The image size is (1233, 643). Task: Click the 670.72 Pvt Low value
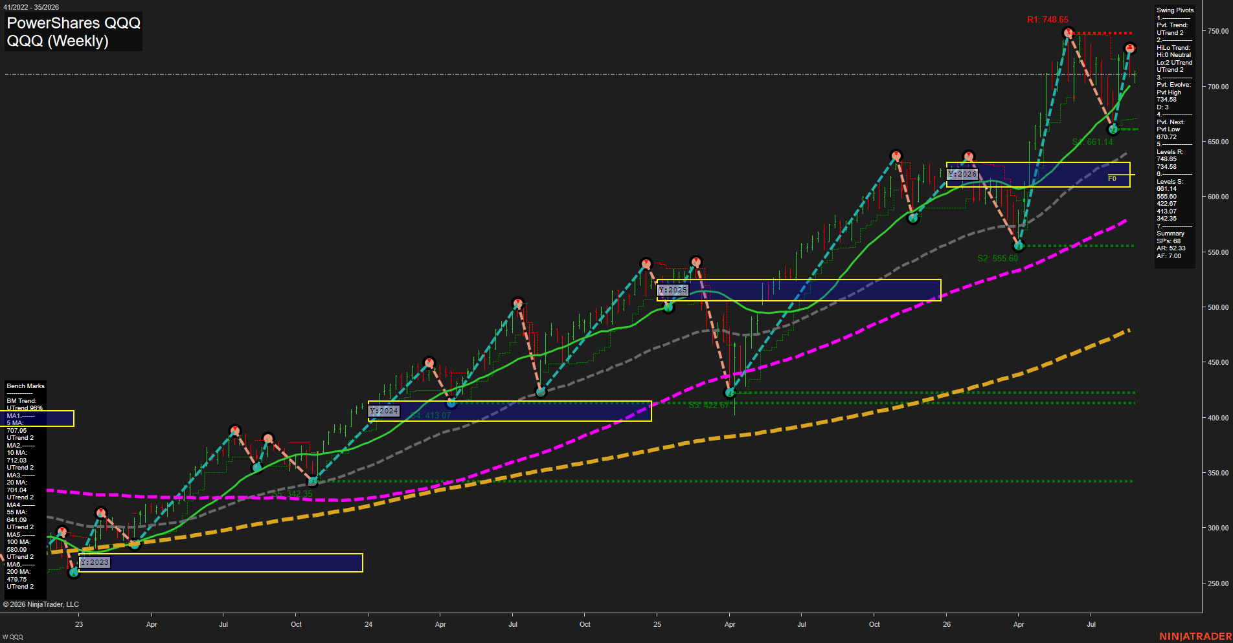(1167, 137)
